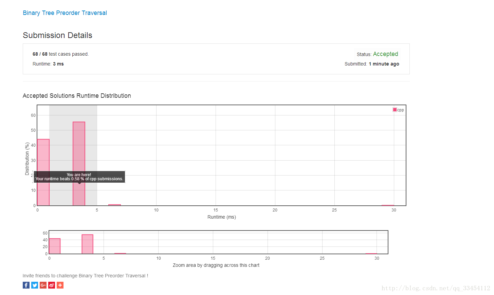494x295 pixels.
Task: Click the tiny 29 ms bar in main chart
Action: pyautogui.click(x=388, y=205)
